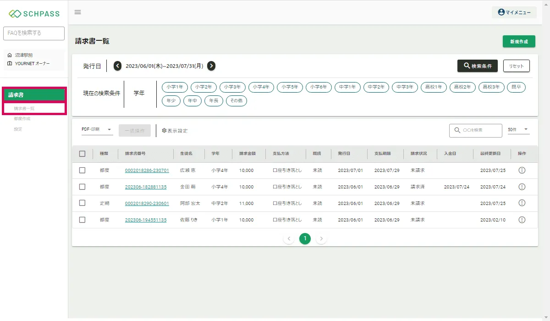
Task: Open the マイメニュー user menu
Action: 514,12
